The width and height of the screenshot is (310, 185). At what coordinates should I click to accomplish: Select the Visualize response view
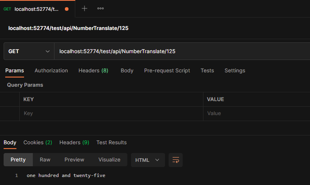(x=109, y=159)
